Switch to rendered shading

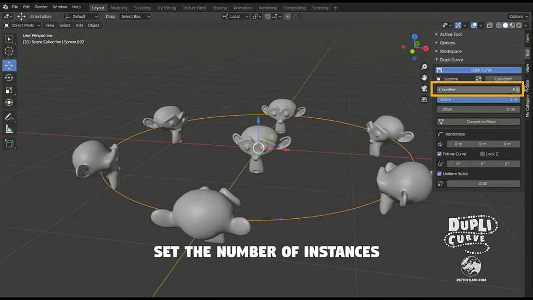[519, 25]
